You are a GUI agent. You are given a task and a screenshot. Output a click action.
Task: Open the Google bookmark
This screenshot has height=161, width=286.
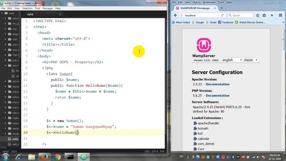(198, 22)
